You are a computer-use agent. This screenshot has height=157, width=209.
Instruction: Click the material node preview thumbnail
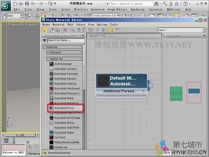pos(103,81)
